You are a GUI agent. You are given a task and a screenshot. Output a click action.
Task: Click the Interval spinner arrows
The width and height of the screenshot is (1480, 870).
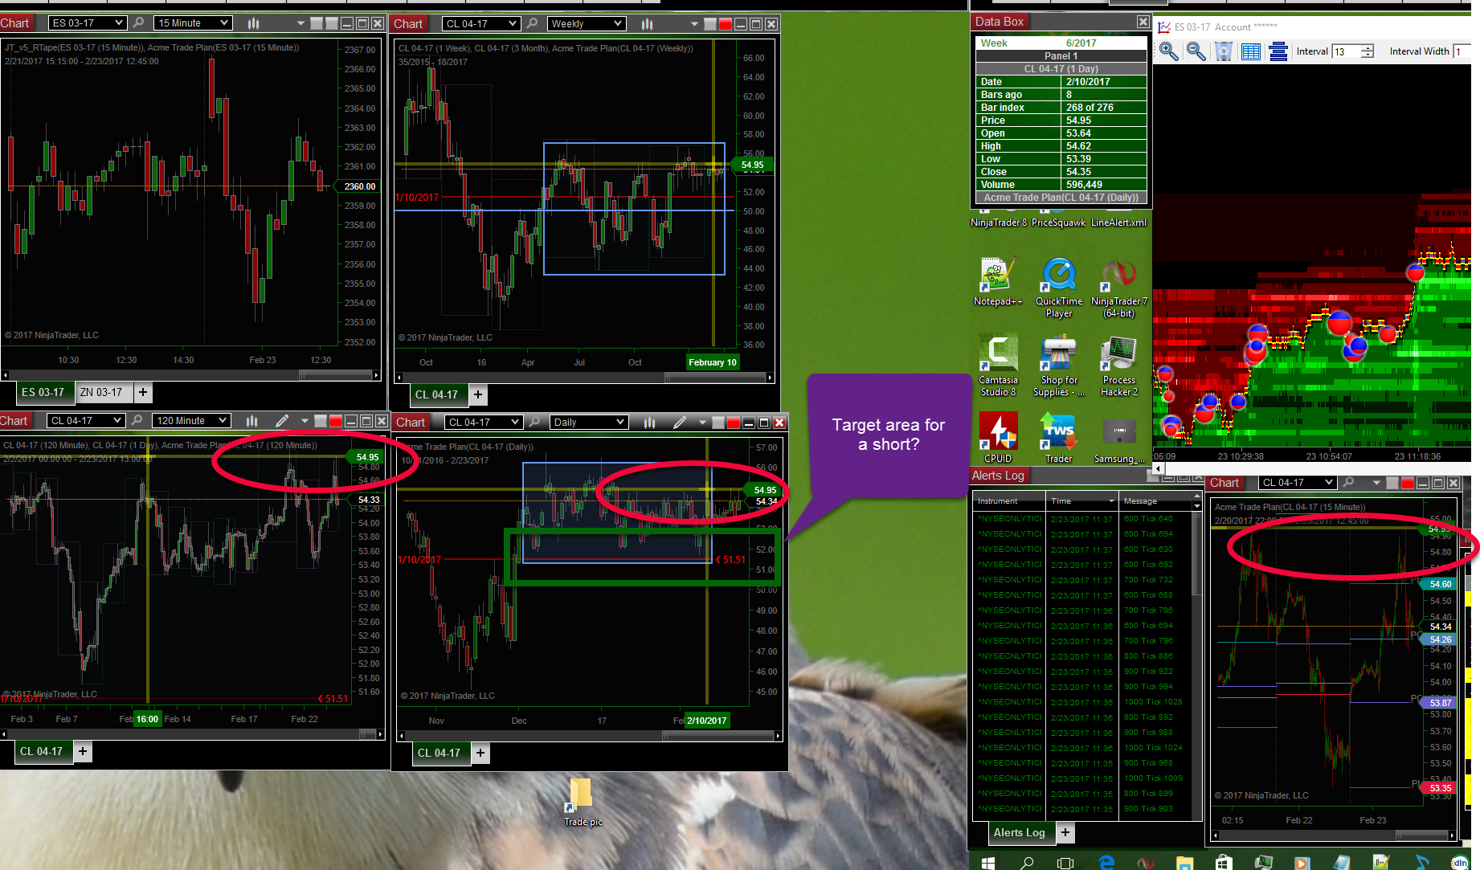1368,51
